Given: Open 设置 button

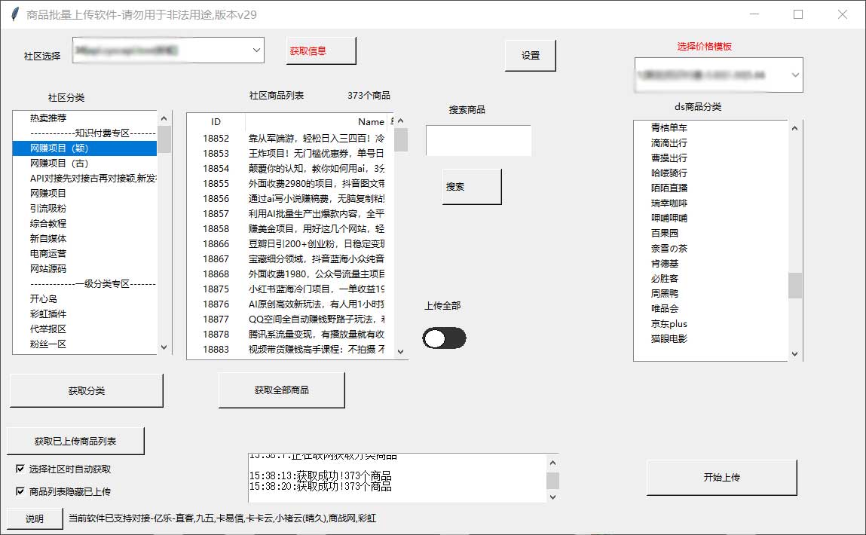Looking at the screenshot, I should tap(530, 55).
